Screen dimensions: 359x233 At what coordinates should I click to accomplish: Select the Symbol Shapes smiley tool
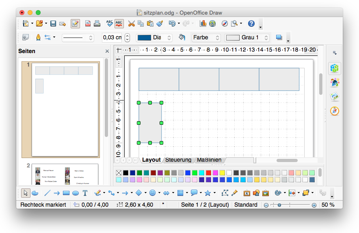[x=152, y=193]
